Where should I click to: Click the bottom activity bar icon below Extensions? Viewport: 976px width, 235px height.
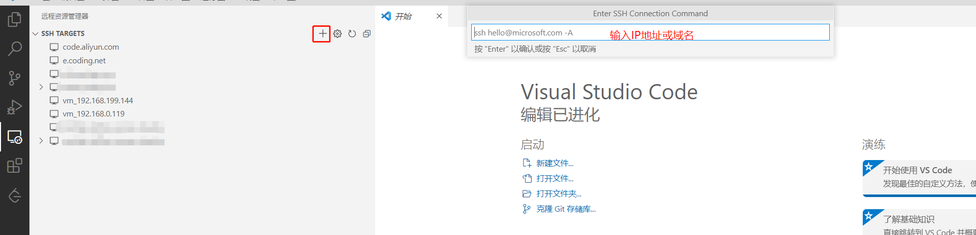point(15,195)
